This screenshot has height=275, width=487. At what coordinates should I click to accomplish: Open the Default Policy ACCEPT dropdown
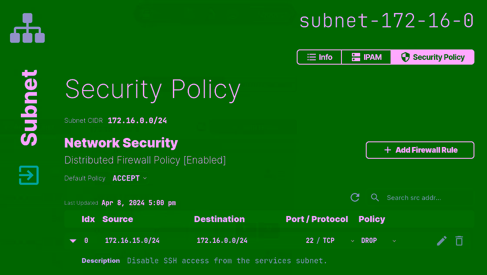(129, 178)
